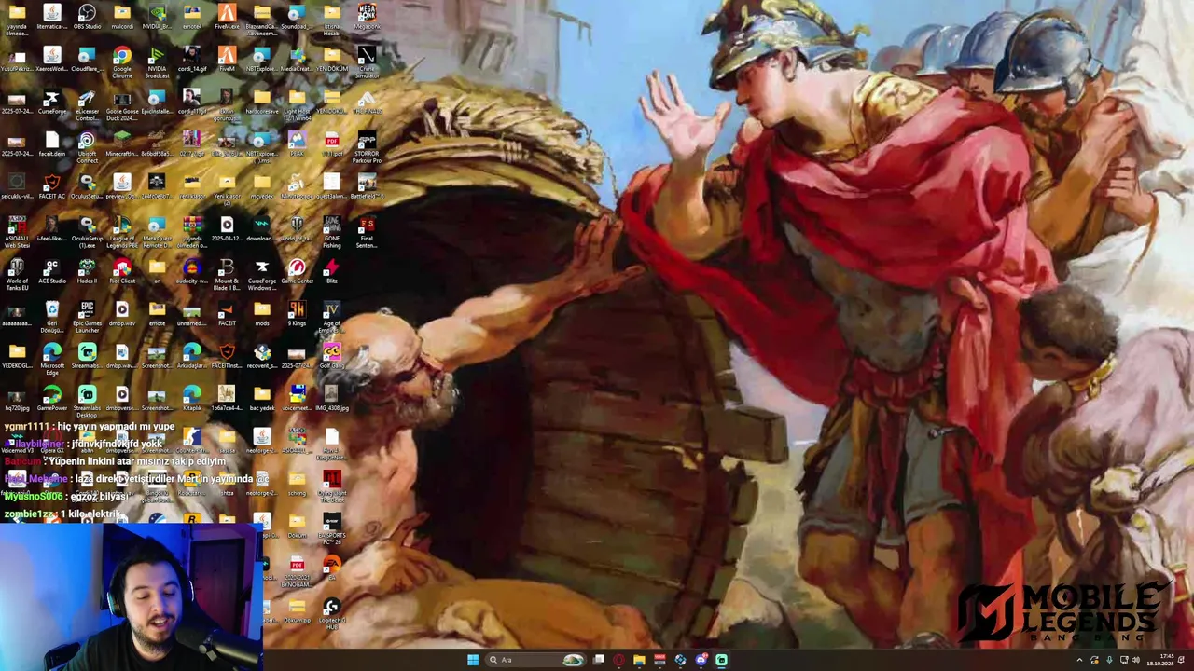The width and height of the screenshot is (1194, 671).
Task: Open the GamePower desktop shortcut
Action: click(x=52, y=399)
